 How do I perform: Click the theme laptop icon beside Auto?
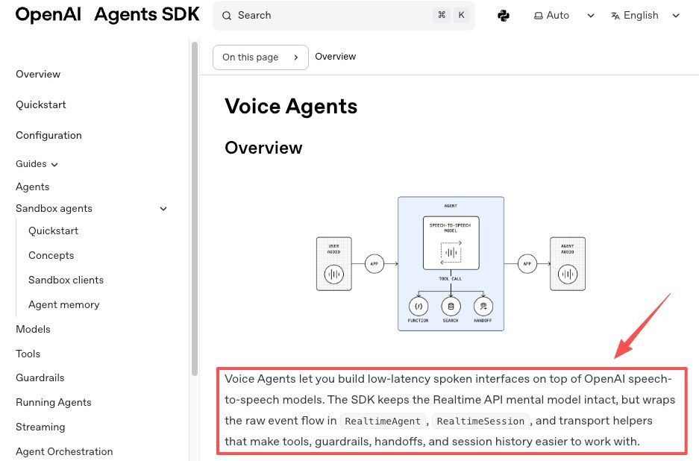point(539,16)
